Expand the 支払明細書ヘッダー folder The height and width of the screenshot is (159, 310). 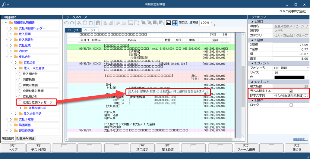pyautogui.click(x=11, y=28)
